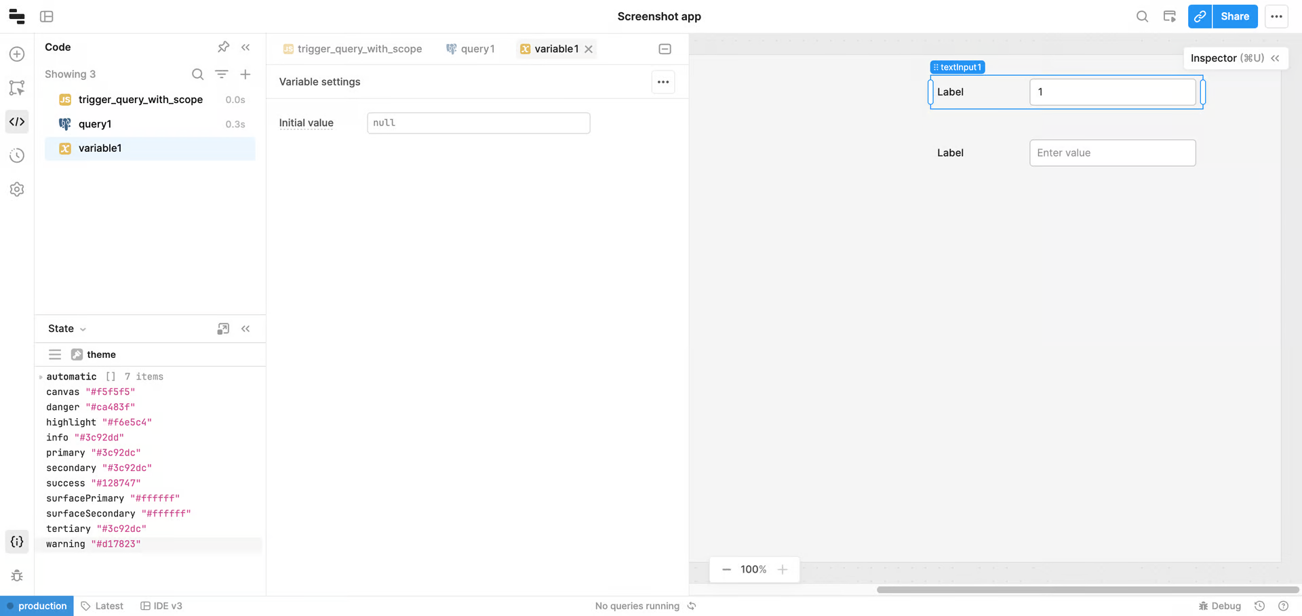Select trigger_query_with_scope in code list
Image resolution: width=1302 pixels, height=616 pixels.
150,100
